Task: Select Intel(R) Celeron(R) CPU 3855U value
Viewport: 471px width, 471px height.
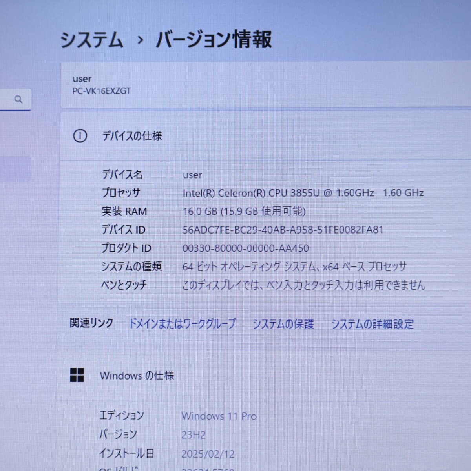Action: 303,193
